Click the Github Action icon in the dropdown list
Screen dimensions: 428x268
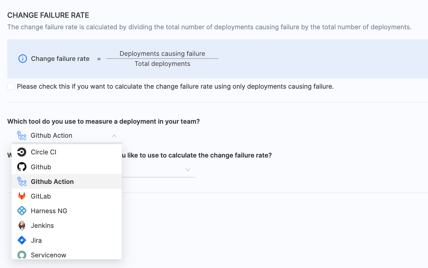(22, 182)
